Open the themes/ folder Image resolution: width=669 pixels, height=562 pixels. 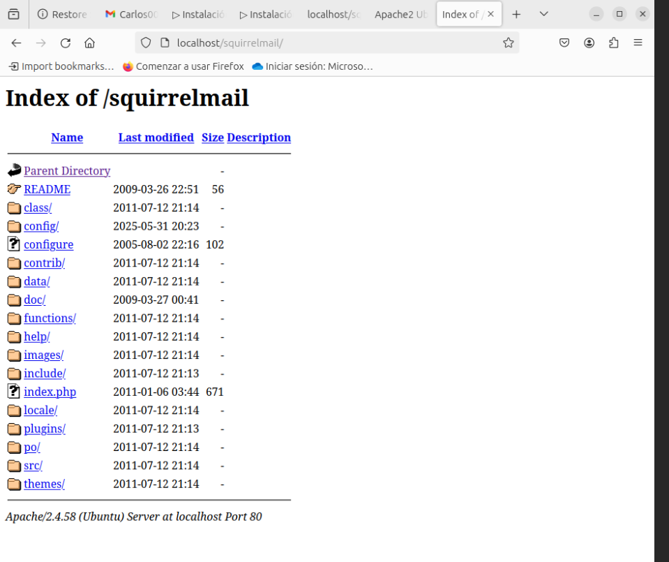pyautogui.click(x=45, y=483)
